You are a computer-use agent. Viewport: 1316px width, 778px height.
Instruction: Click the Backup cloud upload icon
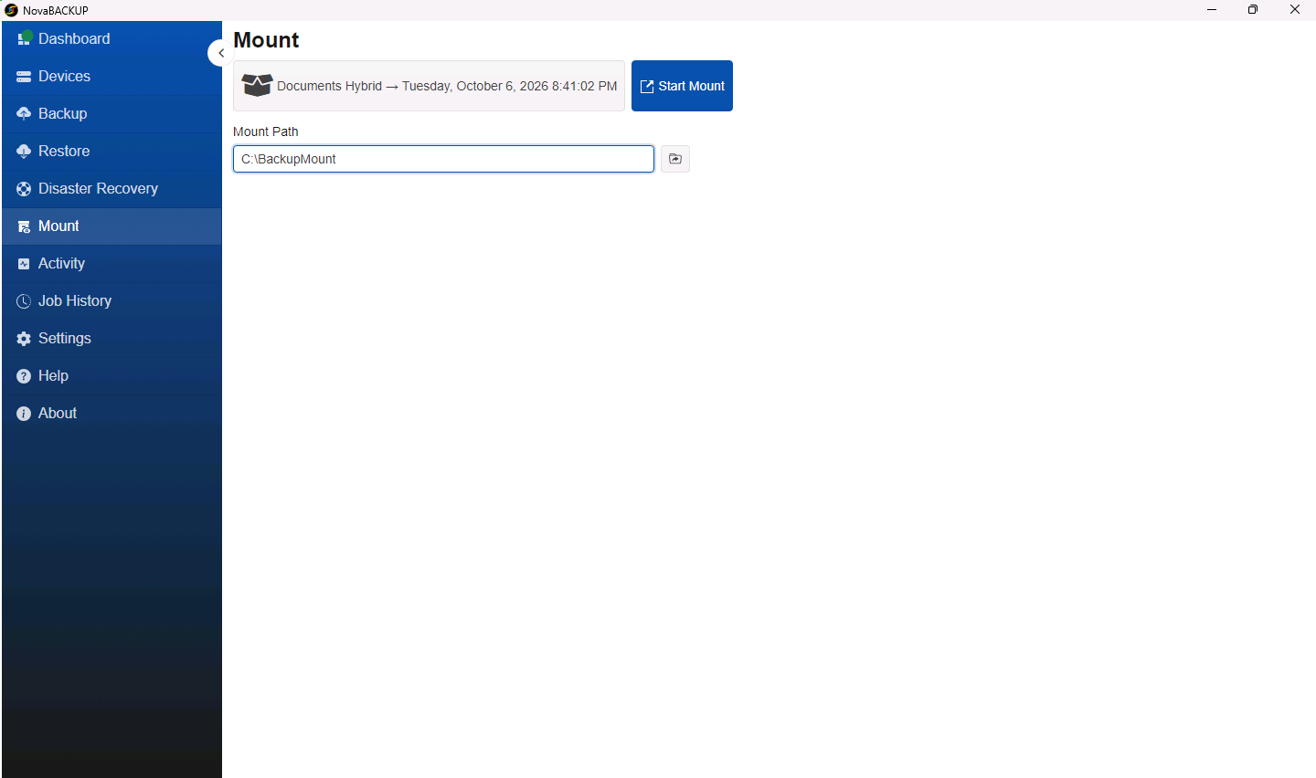pos(24,114)
